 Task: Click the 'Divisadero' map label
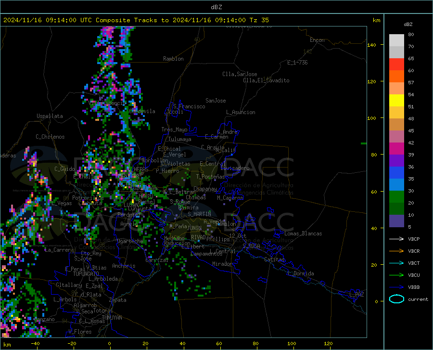(235, 168)
